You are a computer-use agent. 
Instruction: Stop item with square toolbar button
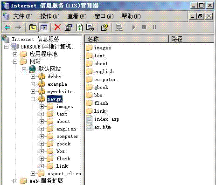pos(144,27)
